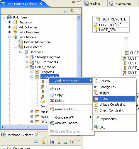The height and width of the screenshot is (149, 139).
Task: Expand the Data Diagrams folder
Action: coord(9,32)
